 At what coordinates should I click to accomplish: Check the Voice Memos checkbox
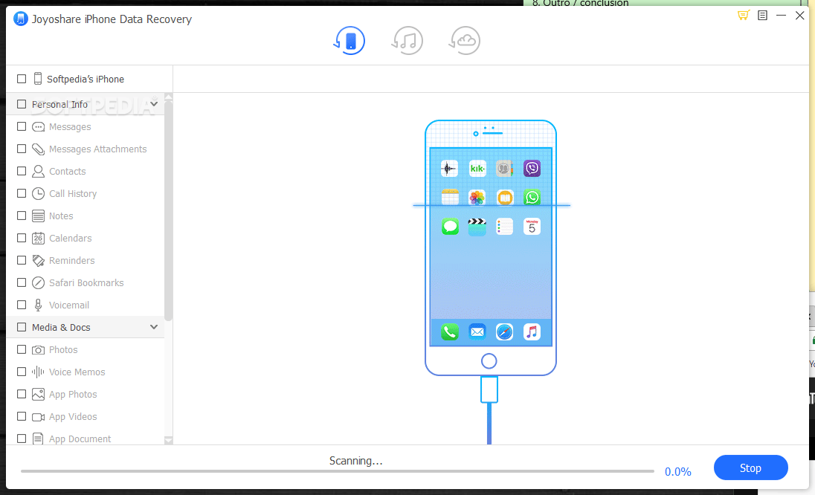(x=22, y=372)
